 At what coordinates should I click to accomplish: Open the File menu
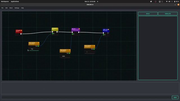tap(3, 8)
